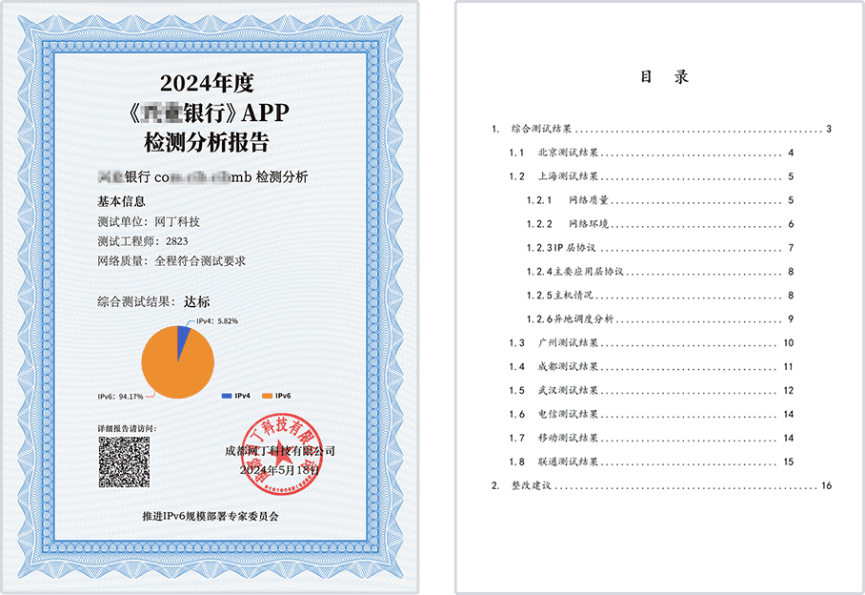Click the IPv4: 5.82% chart label
865x595 pixels.
tap(217, 322)
